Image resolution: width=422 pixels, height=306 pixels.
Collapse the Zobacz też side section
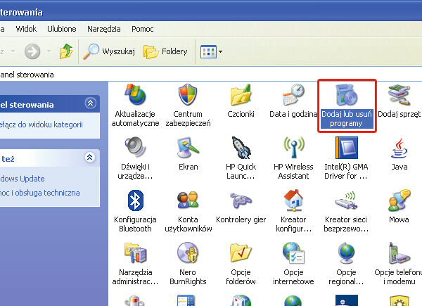click(x=89, y=158)
